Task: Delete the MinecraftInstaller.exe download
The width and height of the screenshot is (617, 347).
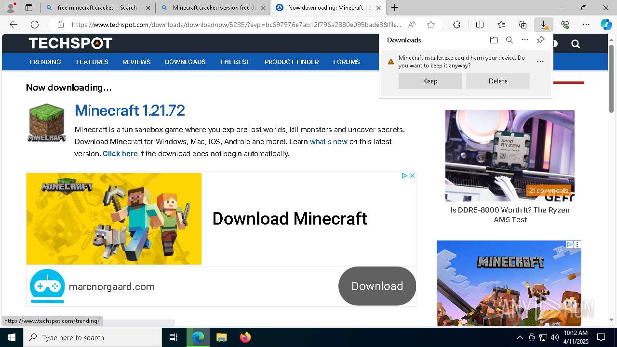Action: pos(498,81)
